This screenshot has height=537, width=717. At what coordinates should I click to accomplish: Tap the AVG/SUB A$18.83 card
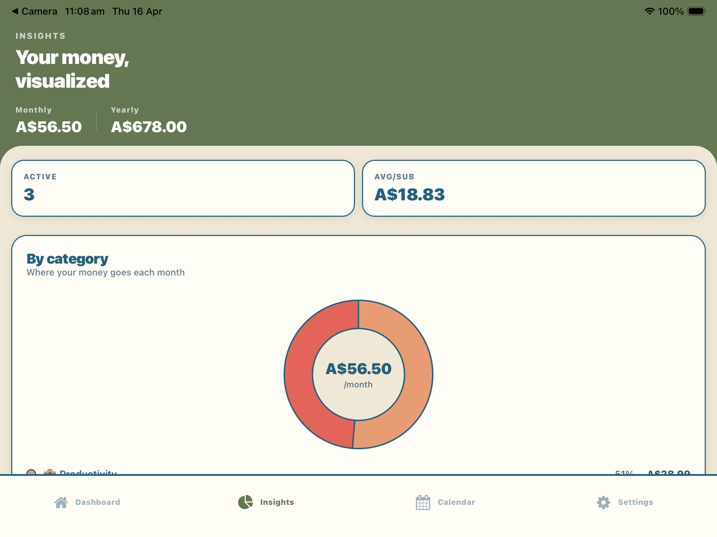pos(534,188)
